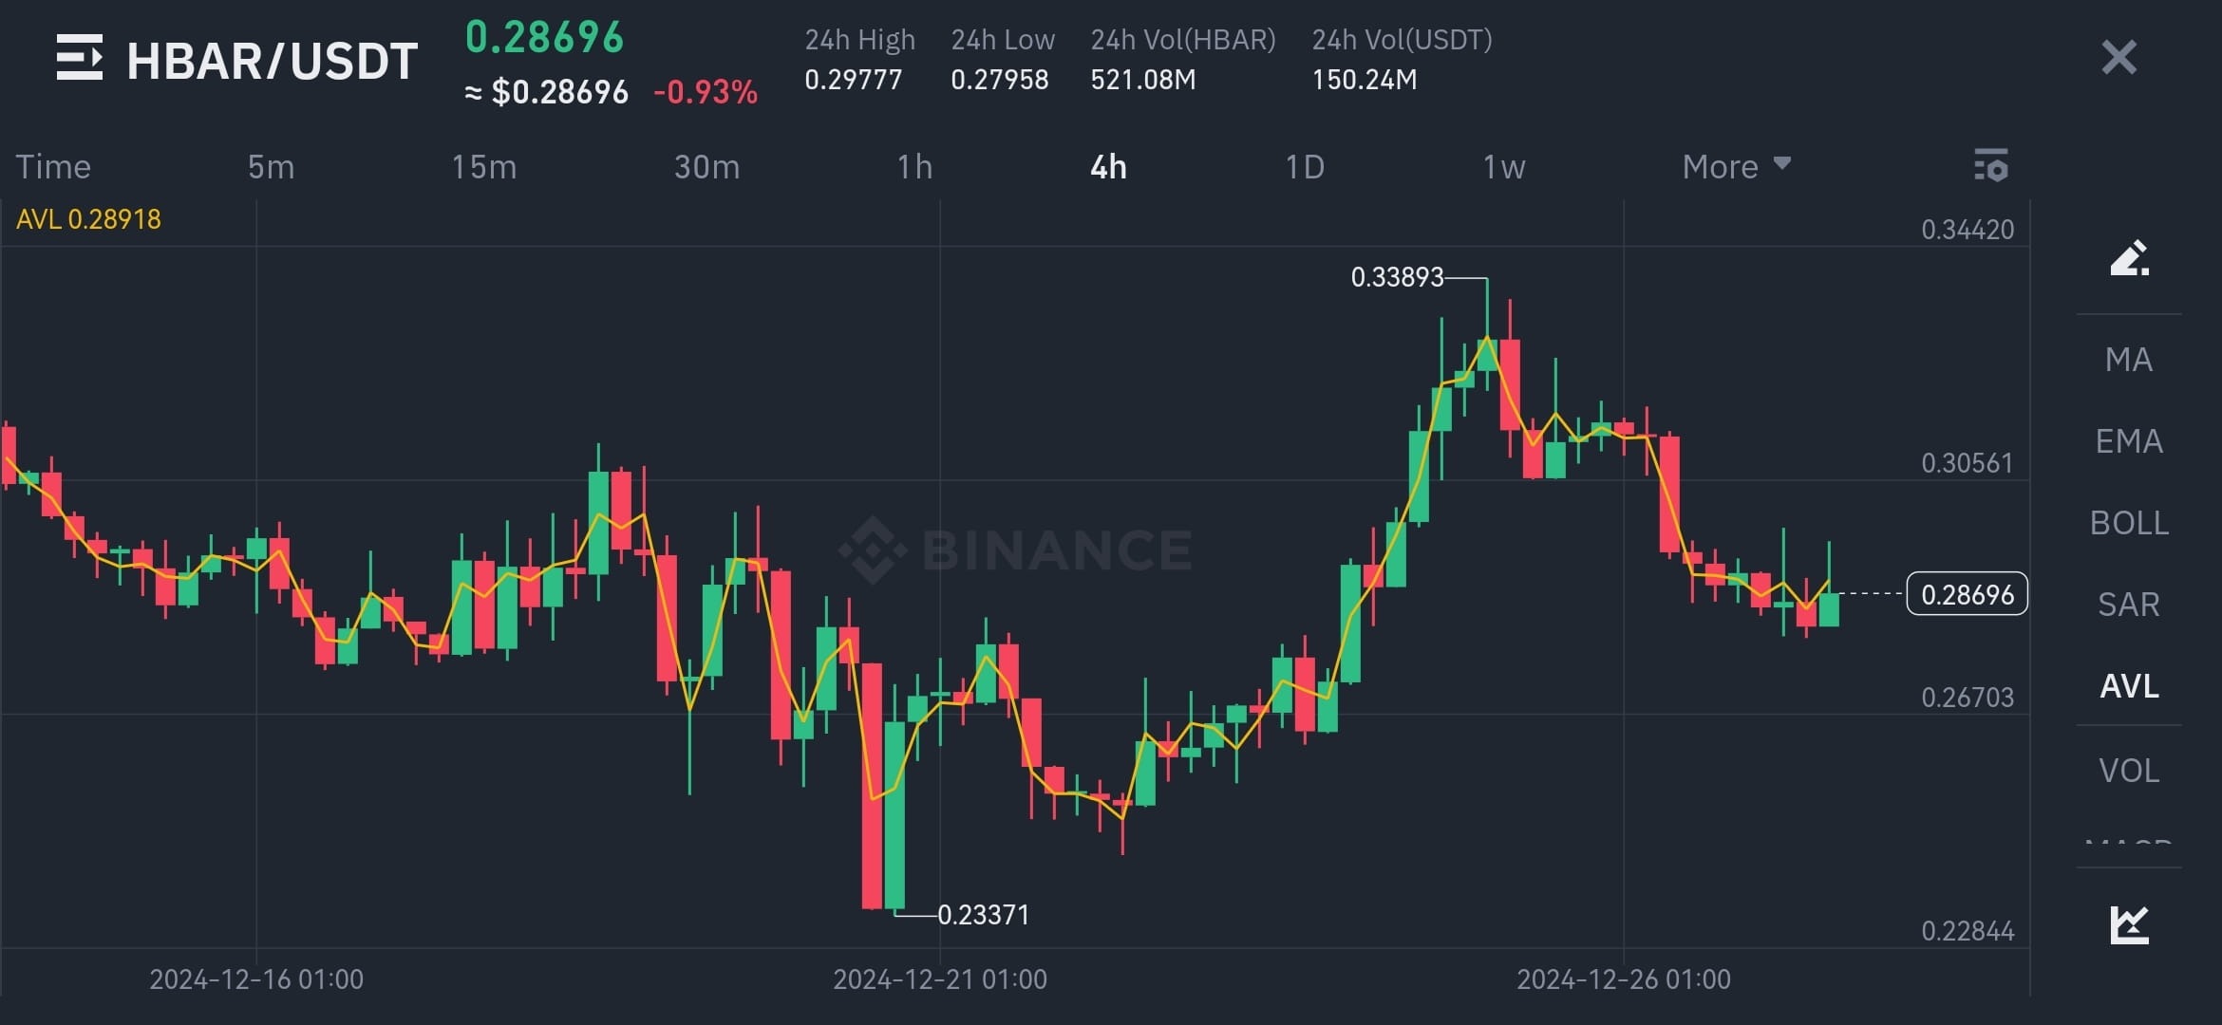Click the -0.93% change value

tap(706, 92)
